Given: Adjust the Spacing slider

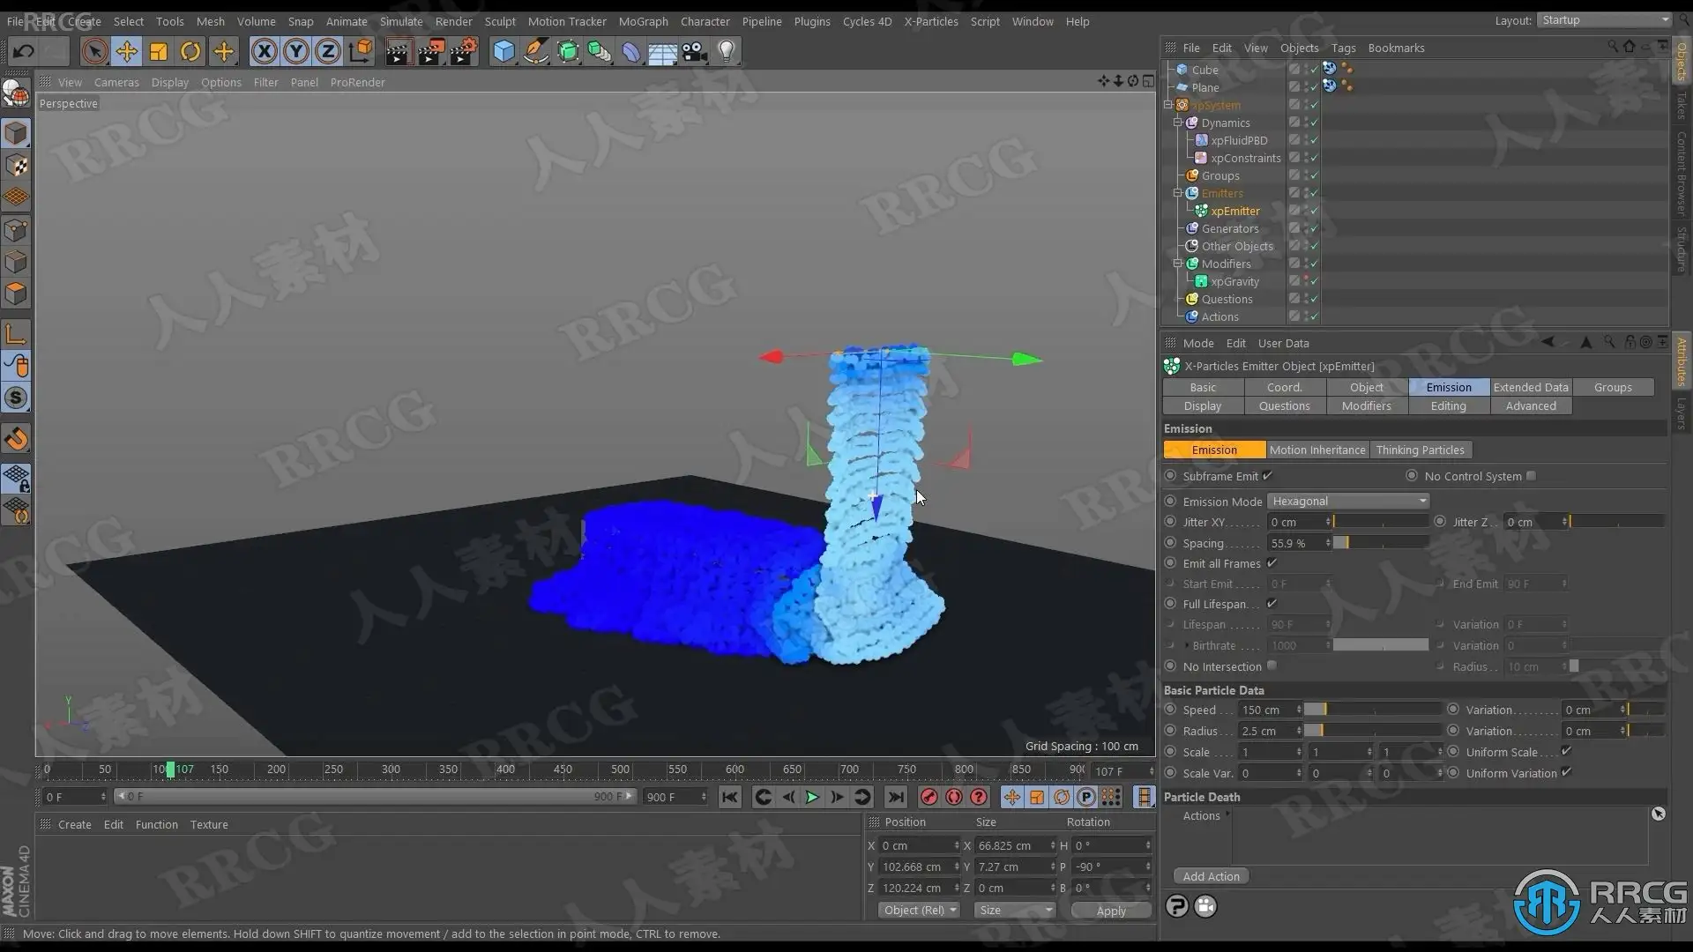Looking at the screenshot, I should [1380, 543].
